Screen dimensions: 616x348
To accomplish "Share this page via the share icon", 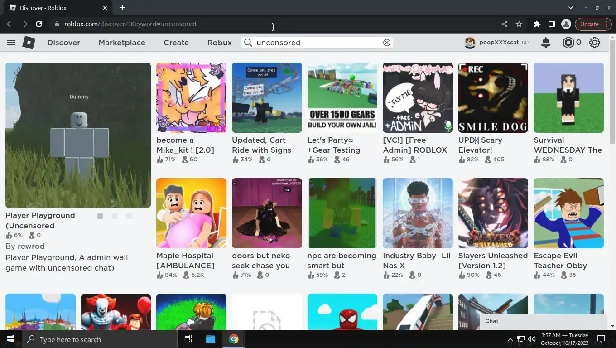I will tap(505, 24).
